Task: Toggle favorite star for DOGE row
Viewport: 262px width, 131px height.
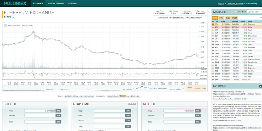Action: click(213, 68)
